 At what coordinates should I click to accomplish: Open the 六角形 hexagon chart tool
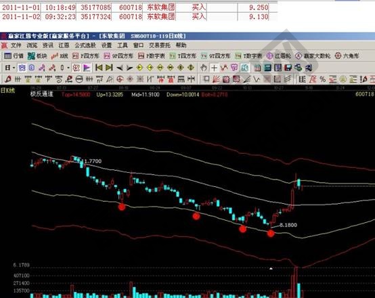[x=347, y=56]
